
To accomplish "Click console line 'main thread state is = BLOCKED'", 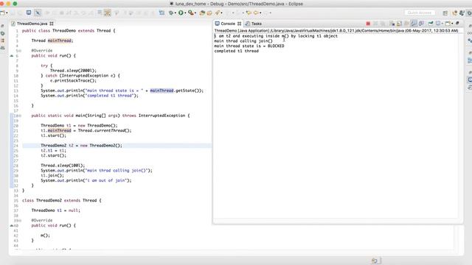I will (249, 46).
